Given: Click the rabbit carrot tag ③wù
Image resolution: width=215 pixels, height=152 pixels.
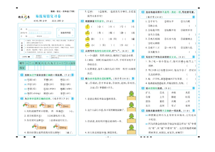Looking at the screenshot, I should (x=63, y=106).
